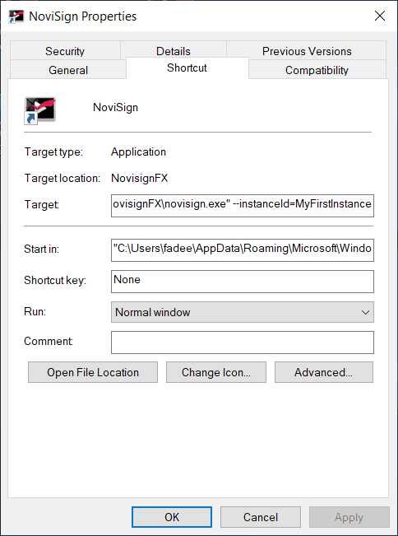This screenshot has width=398, height=536.
Task: Focus the Shortcut key field
Action: (x=243, y=282)
